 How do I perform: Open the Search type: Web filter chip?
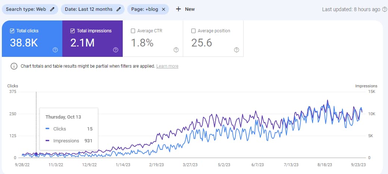26,9
